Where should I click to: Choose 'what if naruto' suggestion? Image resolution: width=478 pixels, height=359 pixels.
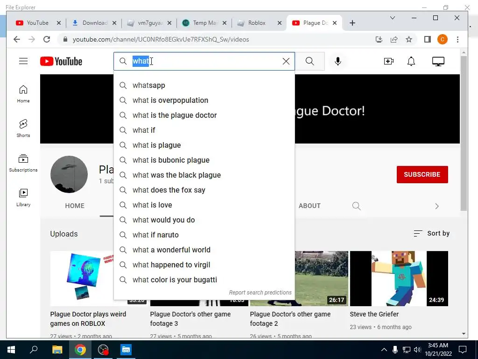point(204,235)
